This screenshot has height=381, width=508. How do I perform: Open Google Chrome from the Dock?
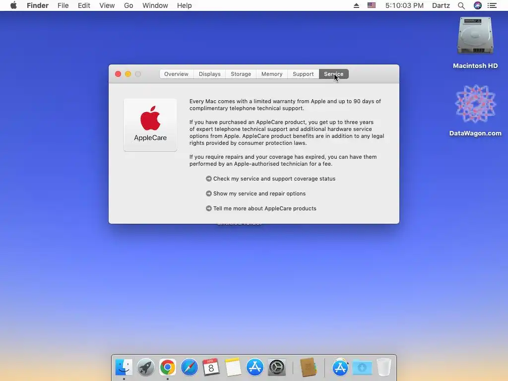click(x=168, y=367)
